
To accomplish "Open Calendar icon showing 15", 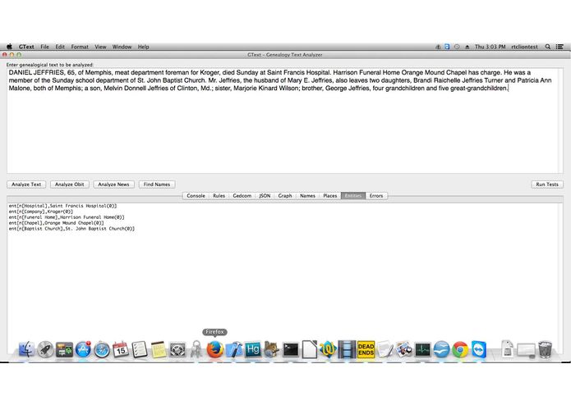I will [x=121, y=349].
